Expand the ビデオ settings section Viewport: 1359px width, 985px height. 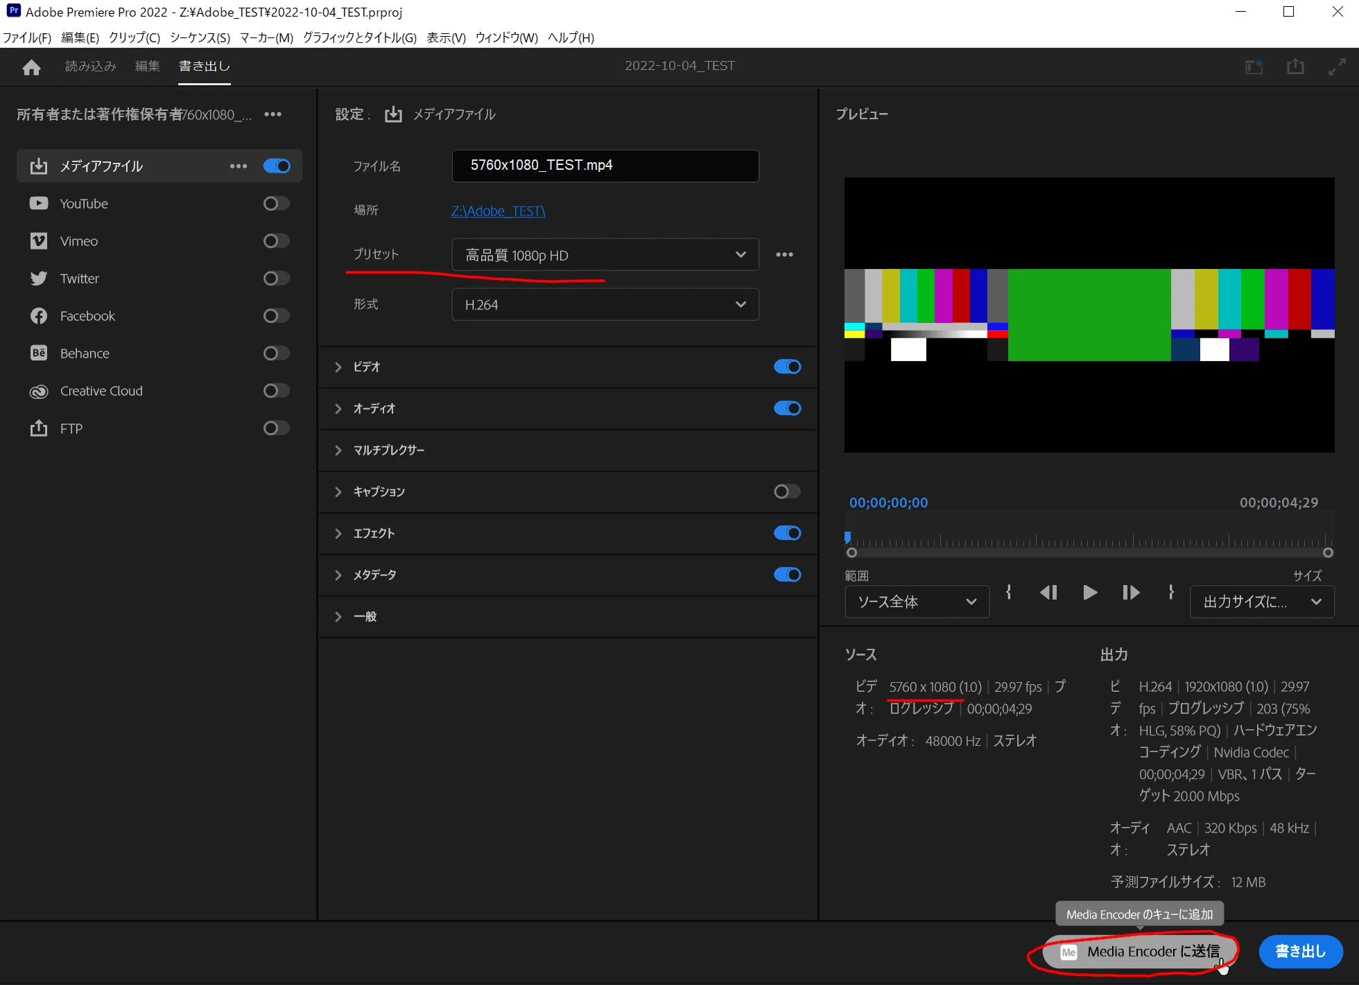click(x=338, y=367)
